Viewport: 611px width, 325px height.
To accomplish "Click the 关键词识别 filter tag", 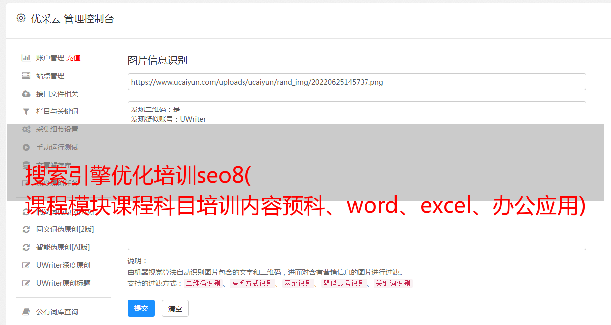I will click(393, 283).
